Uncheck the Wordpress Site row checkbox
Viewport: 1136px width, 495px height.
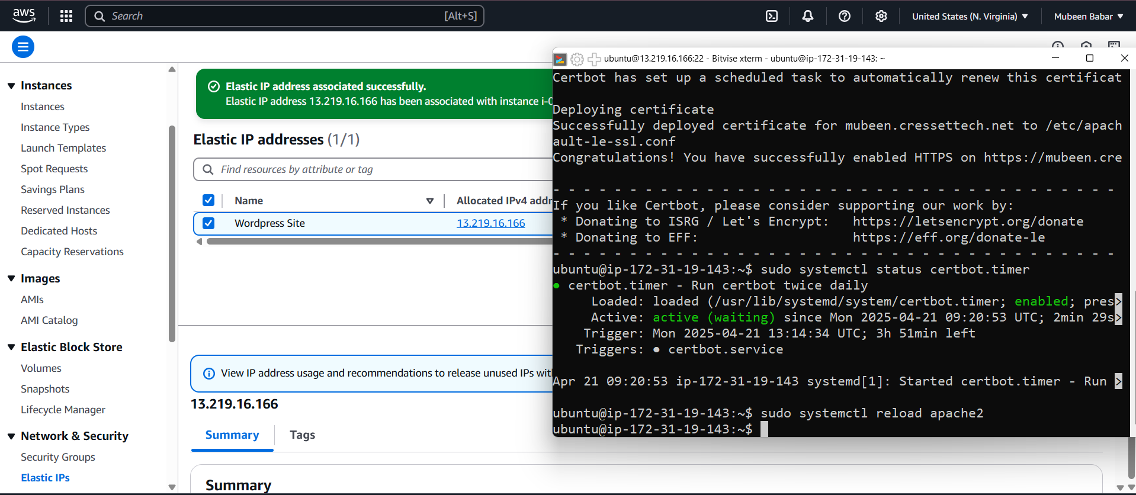tap(208, 223)
